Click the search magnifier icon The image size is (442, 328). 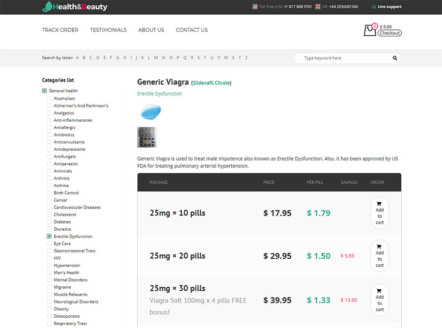click(395, 58)
